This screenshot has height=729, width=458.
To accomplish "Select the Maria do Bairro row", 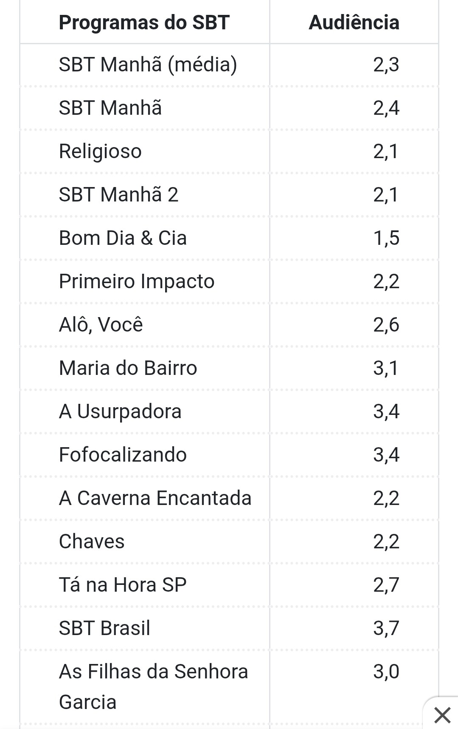I will click(229, 368).
